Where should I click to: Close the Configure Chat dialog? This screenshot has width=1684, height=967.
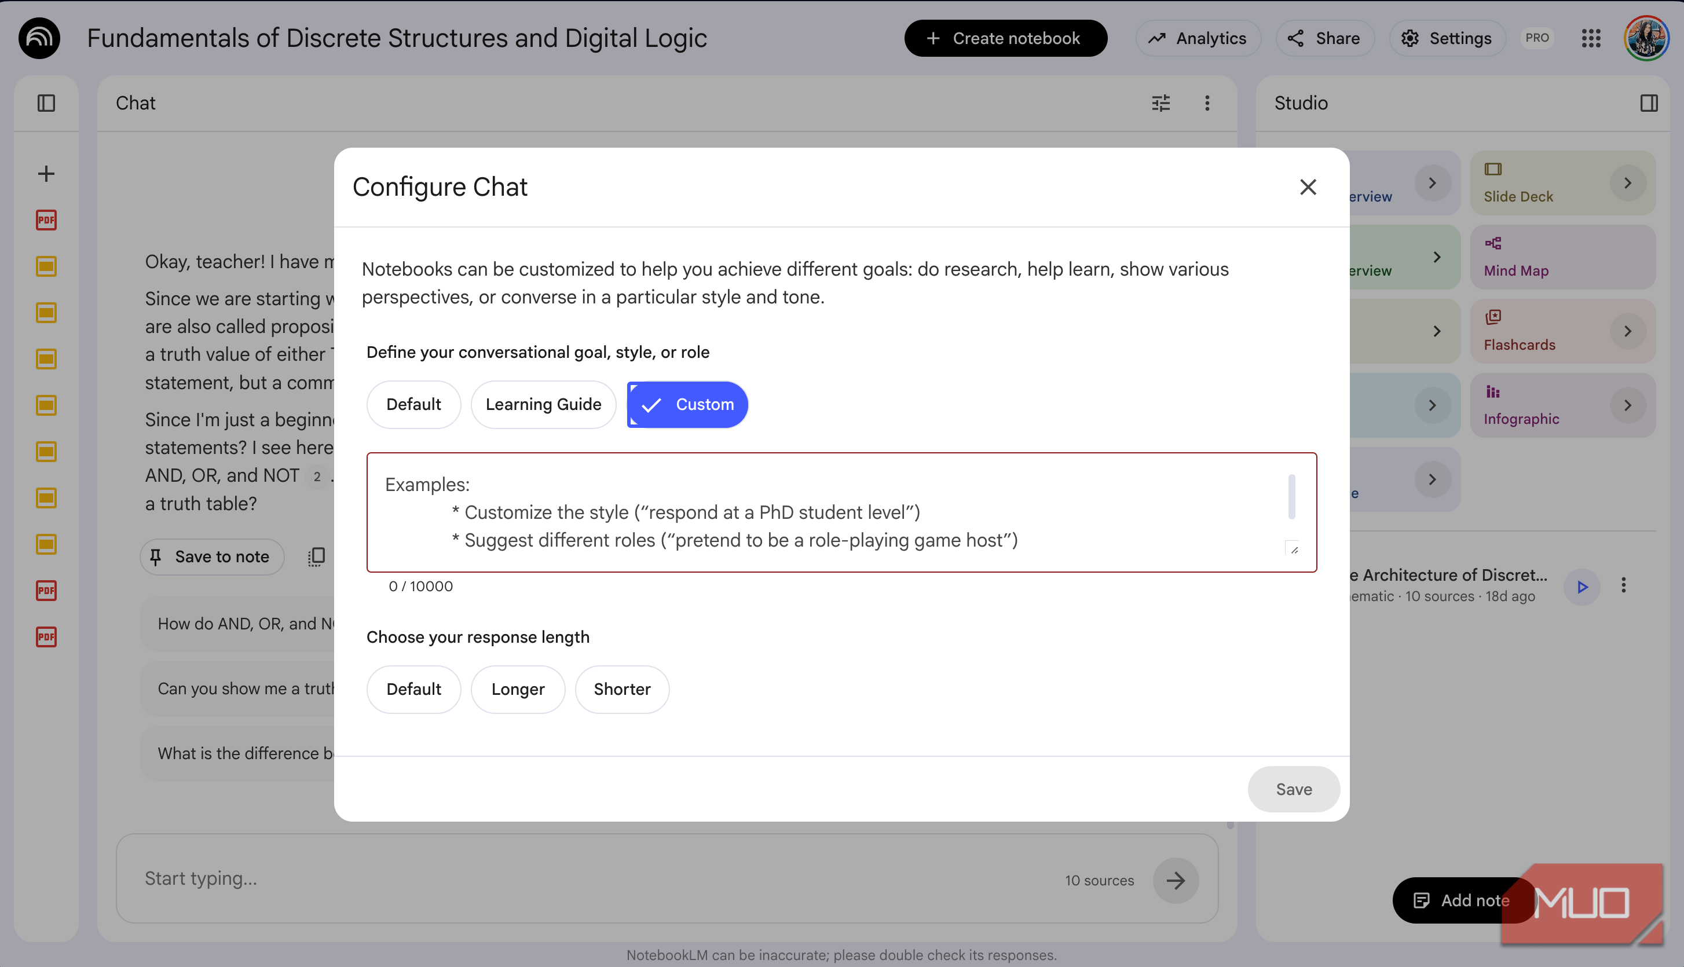[x=1308, y=187]
